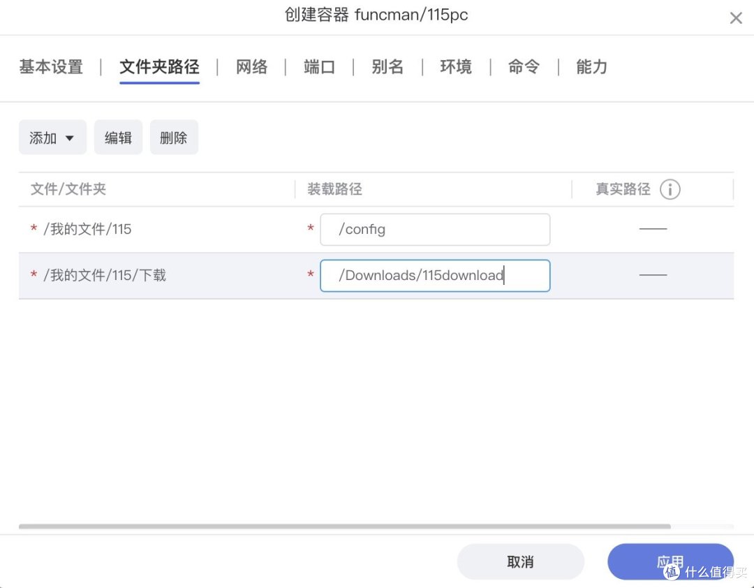Open the 命令 tab
This screenshot has height=588, width=754.
(x=523, y=67)
